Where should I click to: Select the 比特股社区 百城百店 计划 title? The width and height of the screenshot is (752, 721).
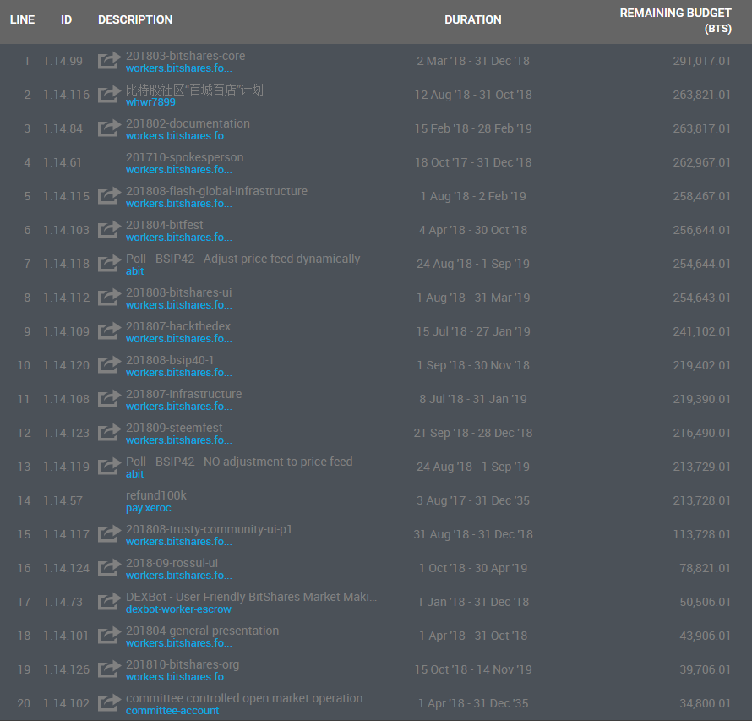tap(194, 90)
